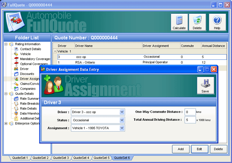Click the Companies icon in the folder list
The height and width of the screenshot is (163, 232).
click(x=16, y=89)
